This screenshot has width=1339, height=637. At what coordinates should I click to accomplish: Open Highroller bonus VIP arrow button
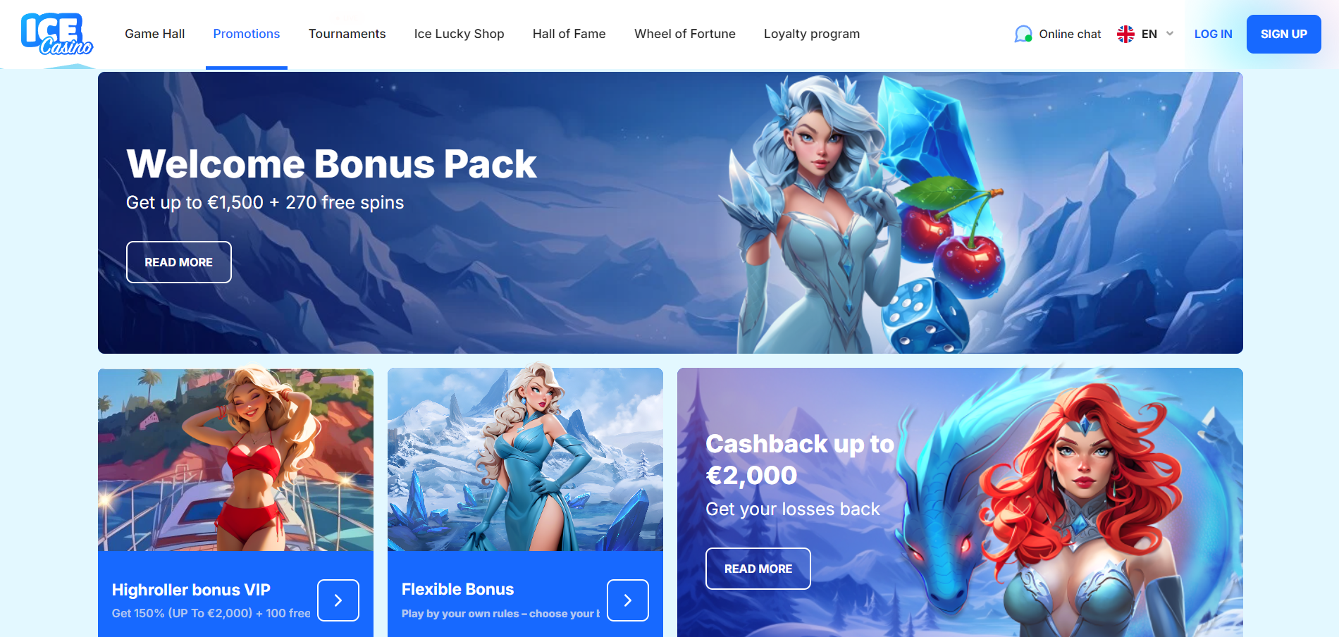click(338, 600)
